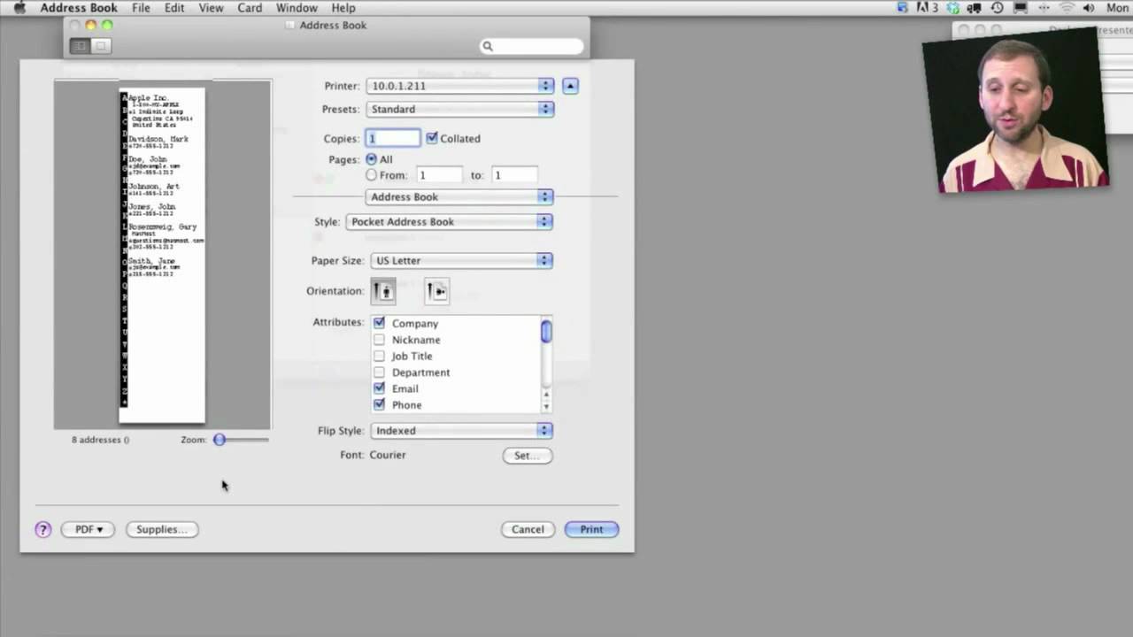
Task: Uncheck the Phone attribute
Action: click(379, 404)
